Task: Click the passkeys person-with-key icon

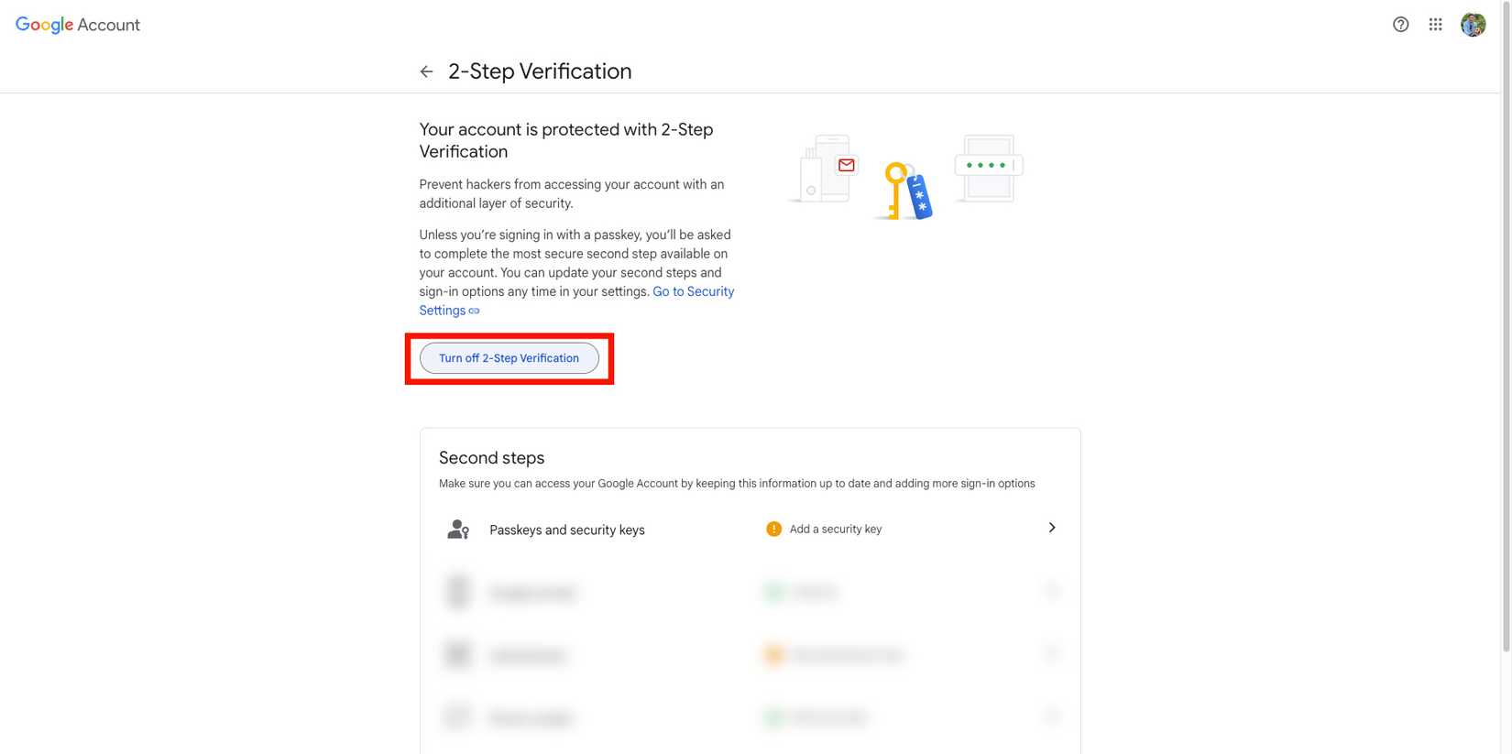Action: pos(458,530)
